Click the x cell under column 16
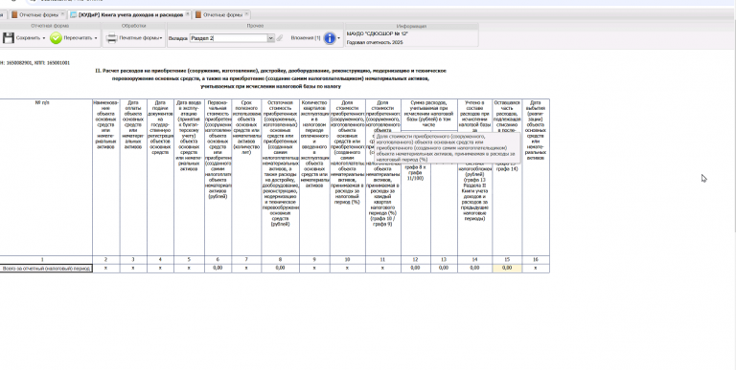This screenshot has width=736, height=370. (x=536, y=268)
